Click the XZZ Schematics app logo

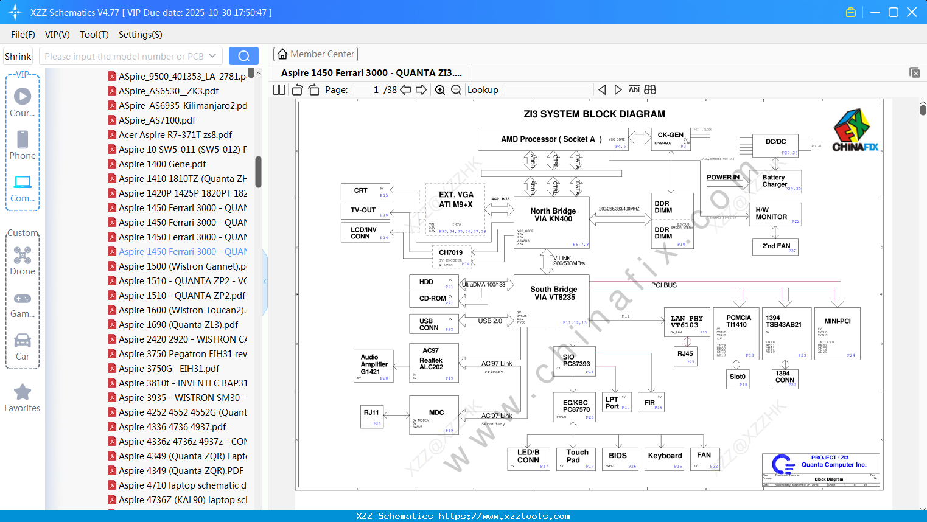coord(15,12)
